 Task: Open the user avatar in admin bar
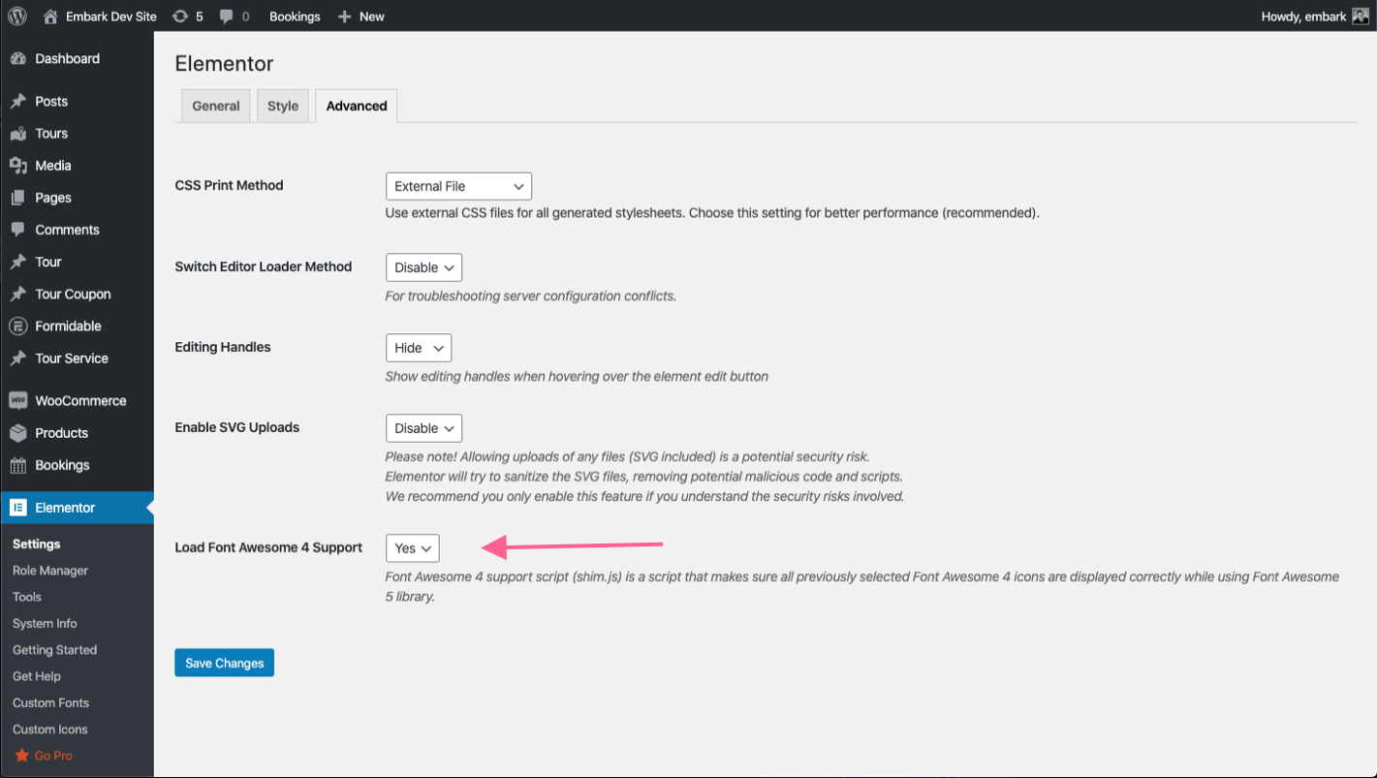[1360, 16]
